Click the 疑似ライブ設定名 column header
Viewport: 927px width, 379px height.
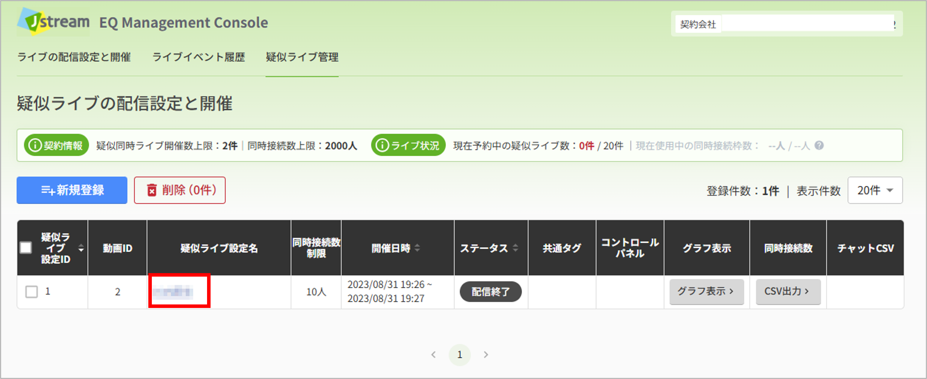tap(219, 248)
